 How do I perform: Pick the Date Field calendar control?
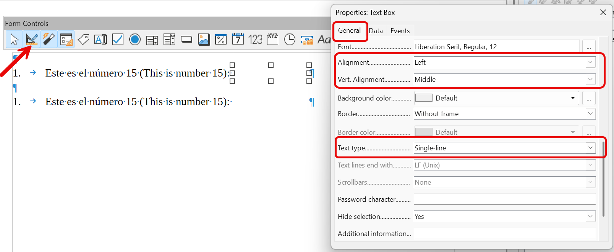point(238,39)
